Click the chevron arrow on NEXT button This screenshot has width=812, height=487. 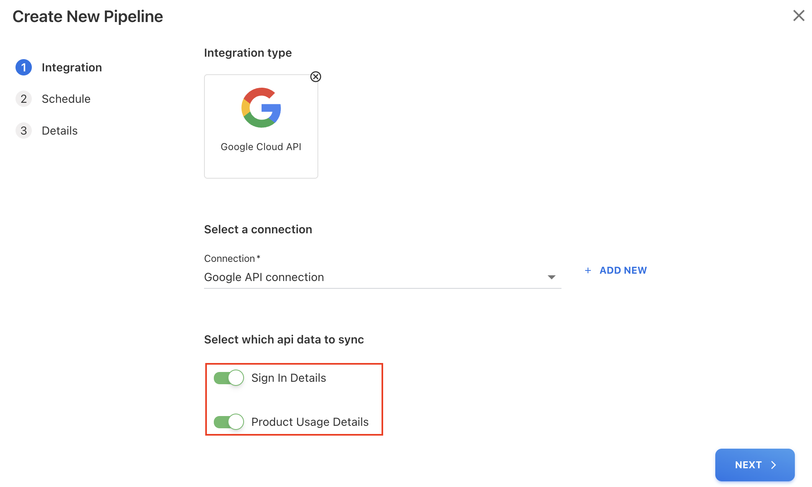(773, 465)
